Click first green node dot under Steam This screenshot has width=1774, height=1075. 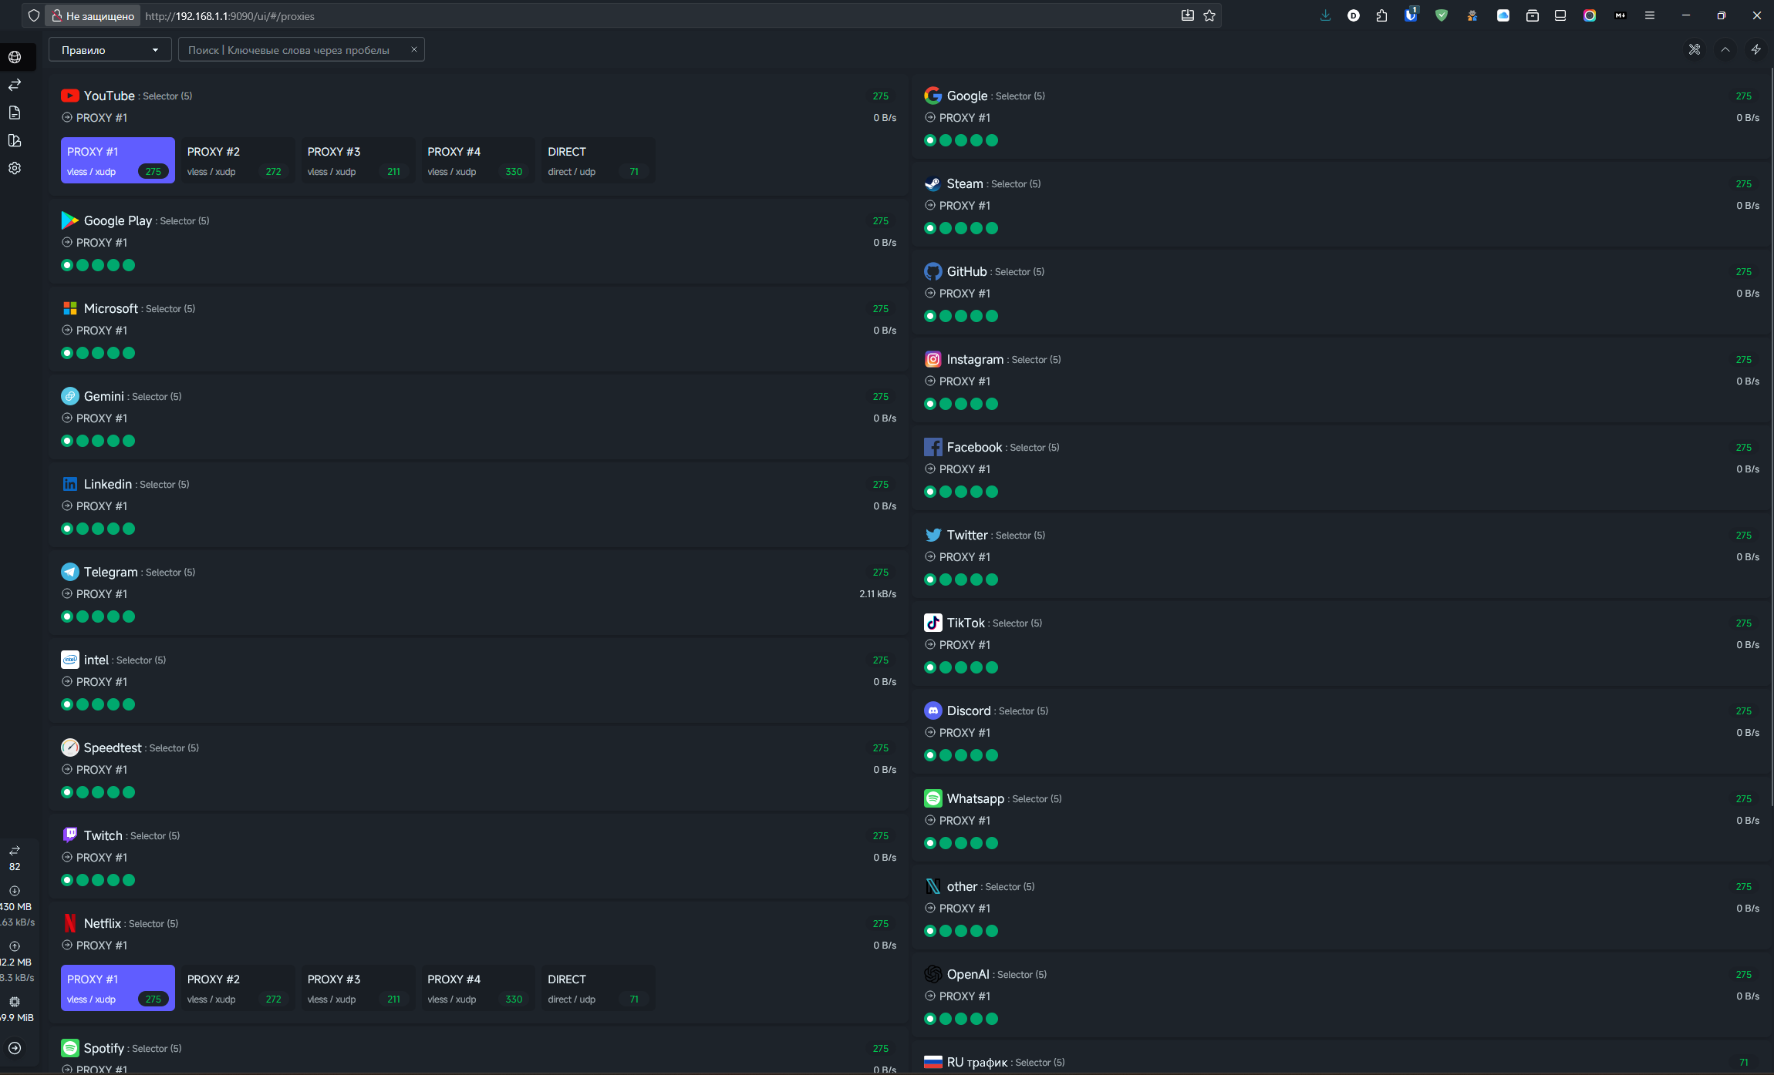click(x=930, y=228)
